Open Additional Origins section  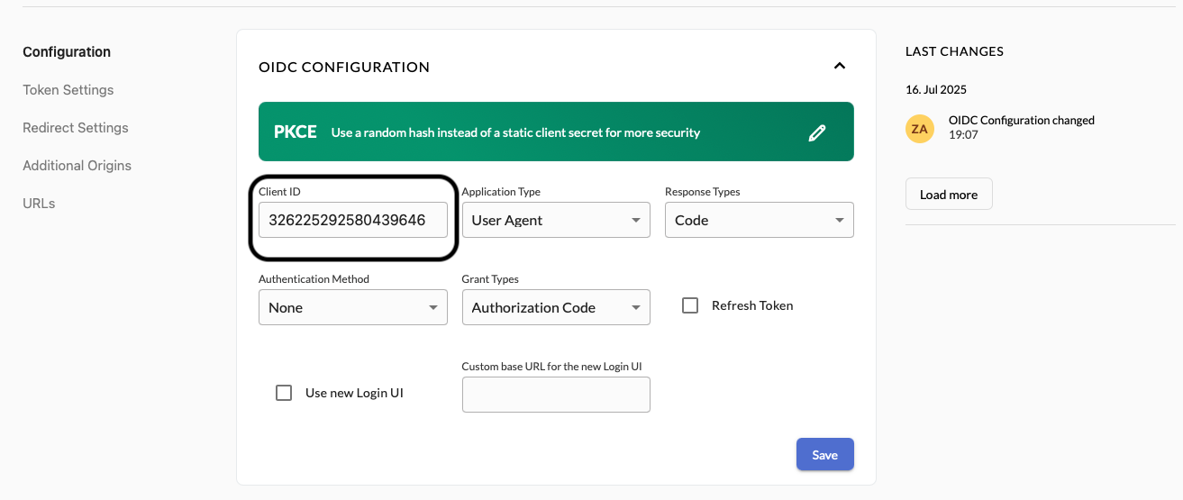point(77,166)
